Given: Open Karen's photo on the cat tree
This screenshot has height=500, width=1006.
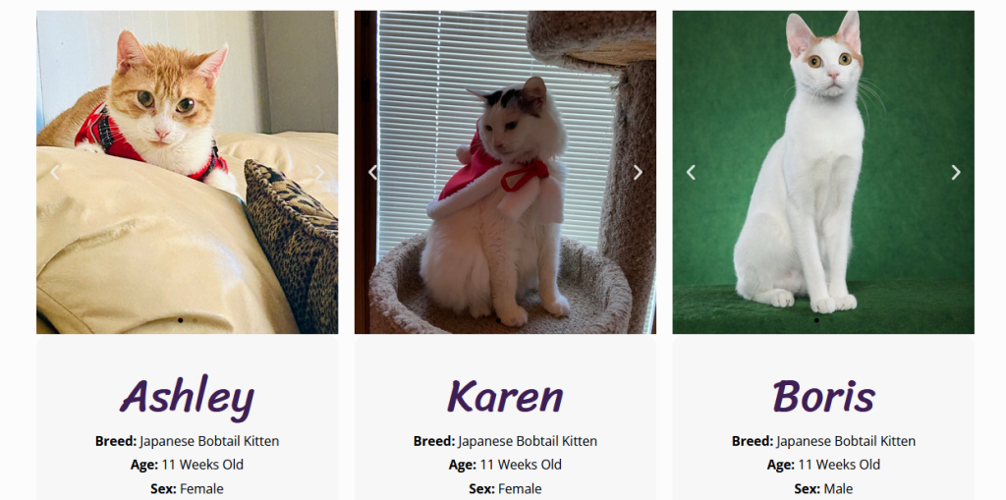Looking at the screenshot, I should (x=506, y=172).
